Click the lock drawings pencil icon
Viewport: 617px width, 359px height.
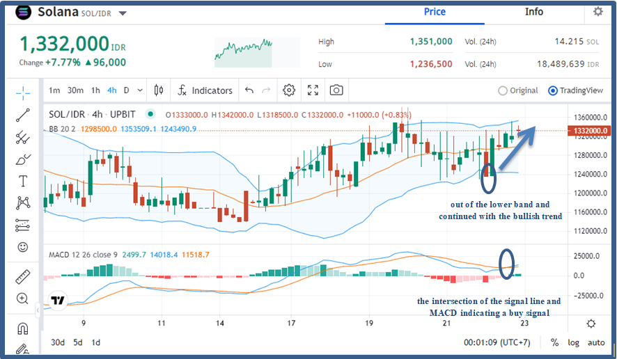point(22,349)
